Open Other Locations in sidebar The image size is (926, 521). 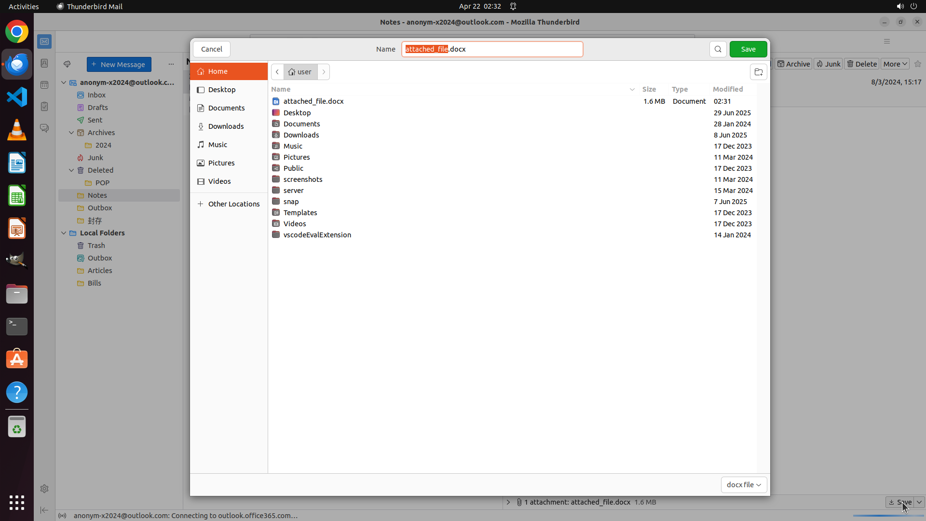pos(233,204)
